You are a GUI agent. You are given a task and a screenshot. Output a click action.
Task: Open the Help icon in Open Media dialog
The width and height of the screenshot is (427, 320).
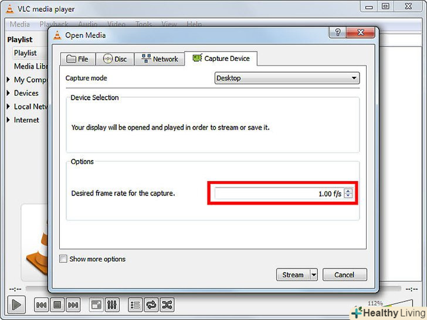click(x=338, y=32)
